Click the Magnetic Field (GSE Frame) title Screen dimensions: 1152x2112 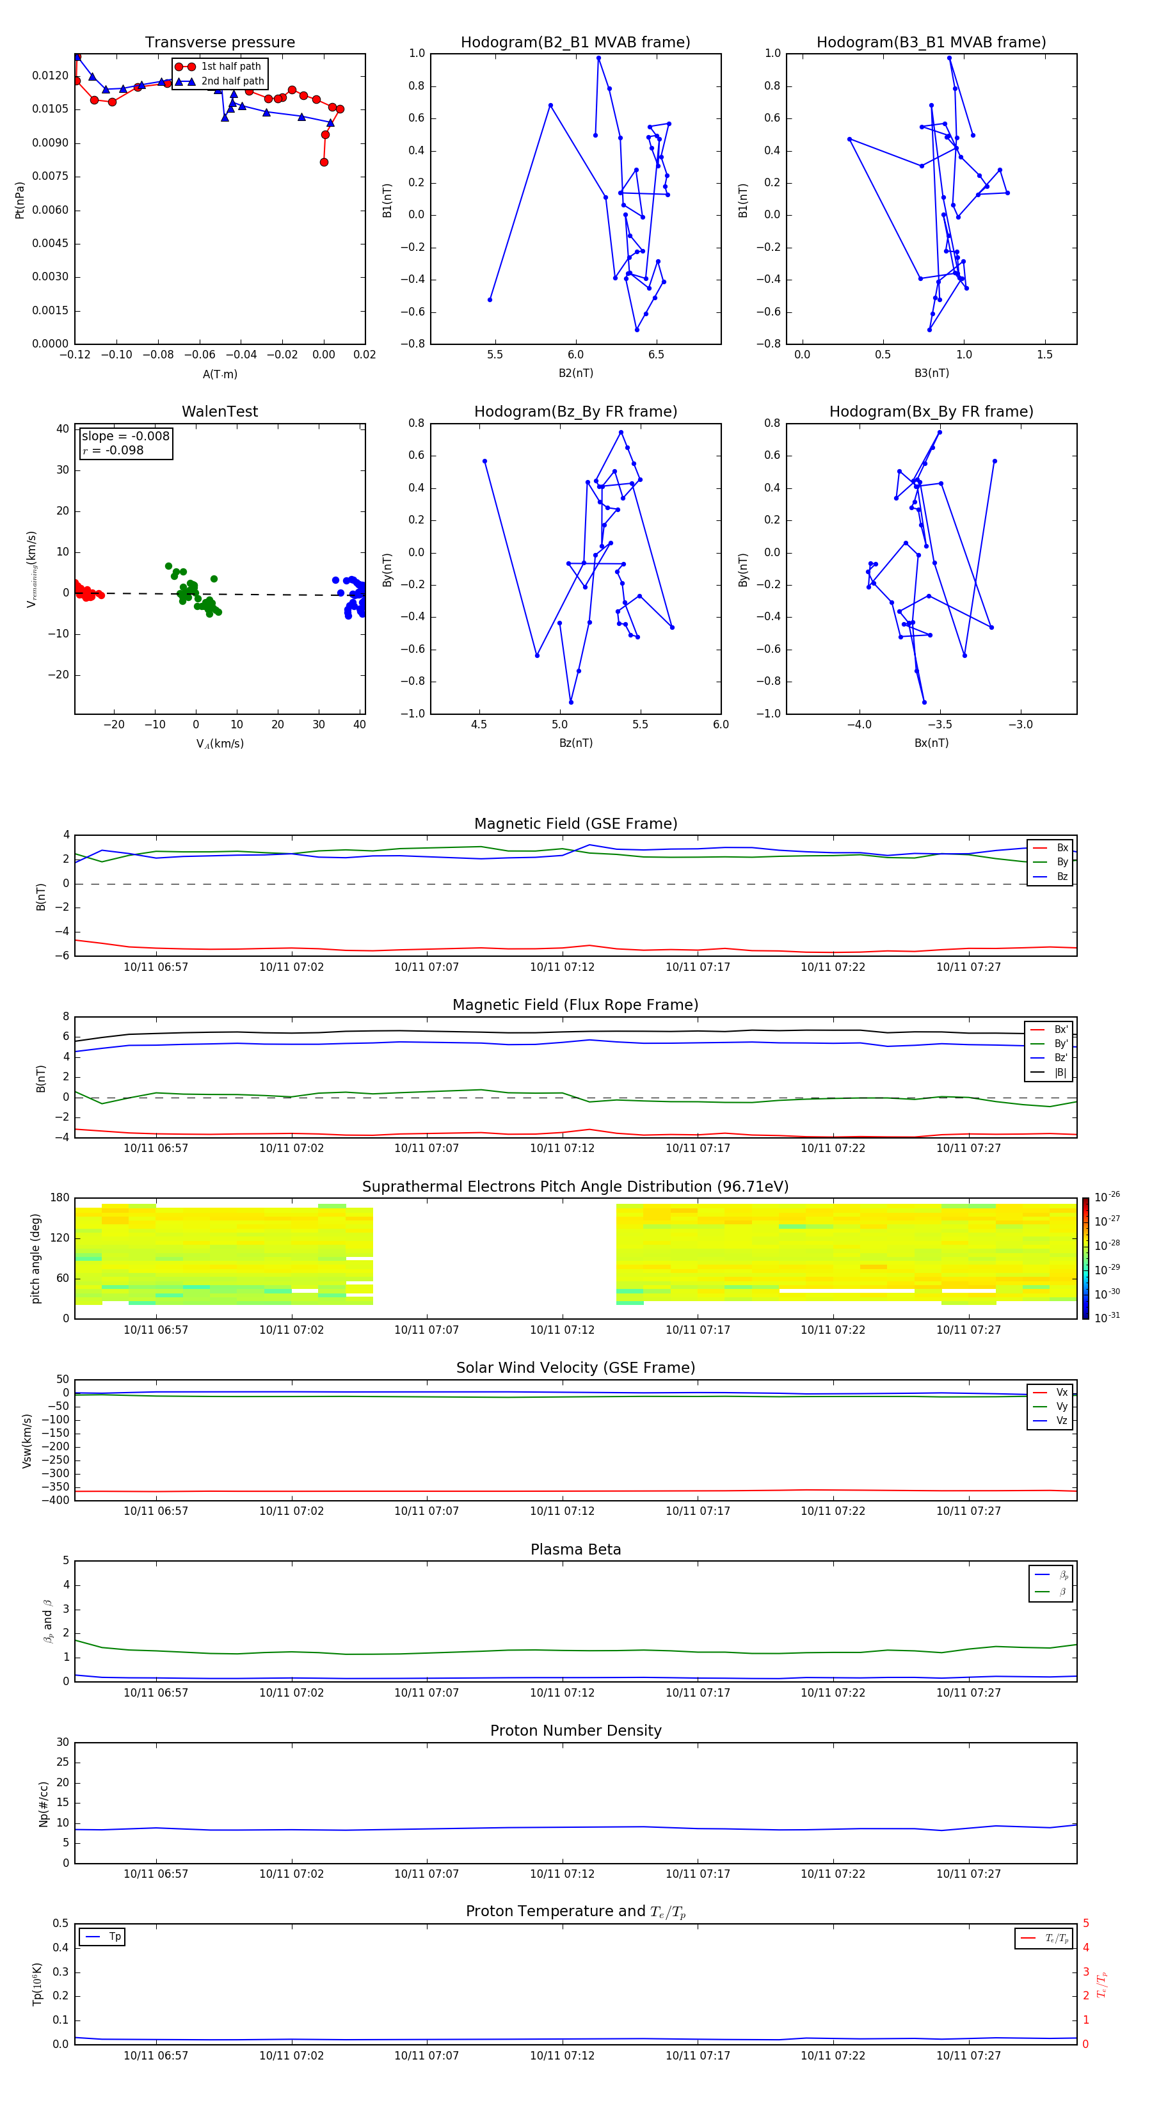coord(575,824)
